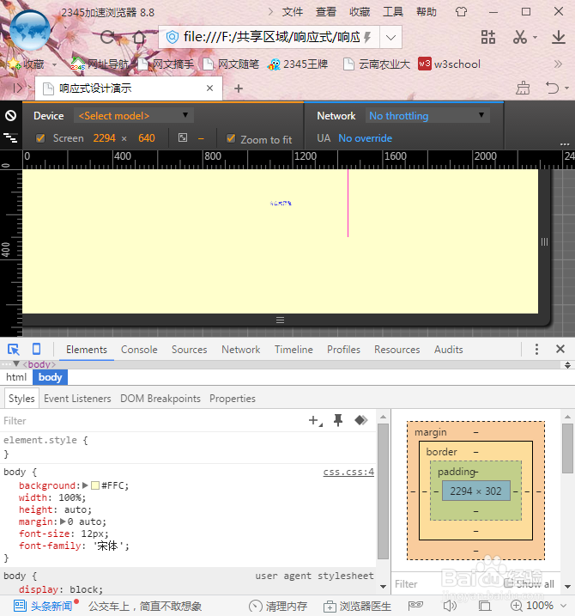Click the undo closed tab icon

552,88
